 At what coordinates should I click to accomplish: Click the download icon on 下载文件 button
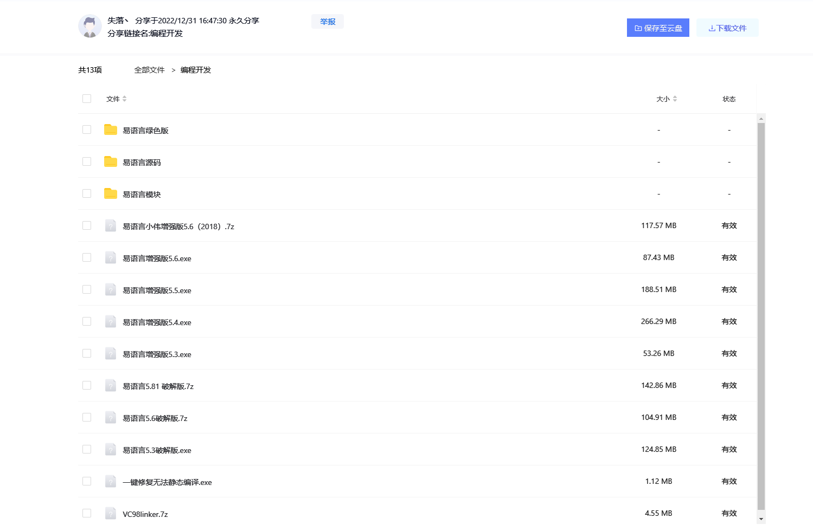tap(712, 28)
